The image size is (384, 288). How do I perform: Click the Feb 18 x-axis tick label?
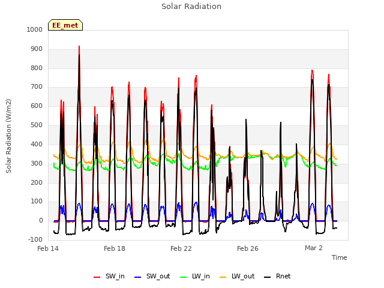tap(115, 248)
